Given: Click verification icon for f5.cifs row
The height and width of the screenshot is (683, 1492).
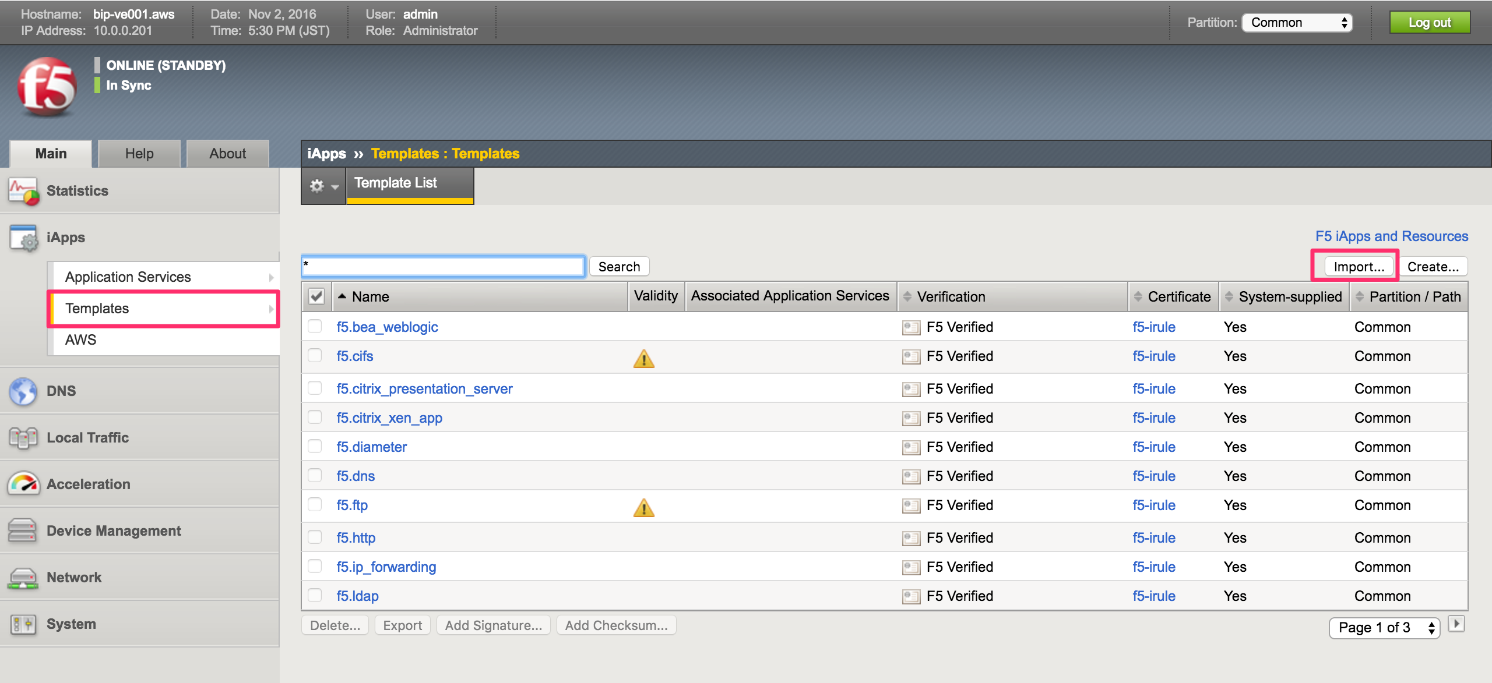Looking at the screenshot, I should pos(911,356).
